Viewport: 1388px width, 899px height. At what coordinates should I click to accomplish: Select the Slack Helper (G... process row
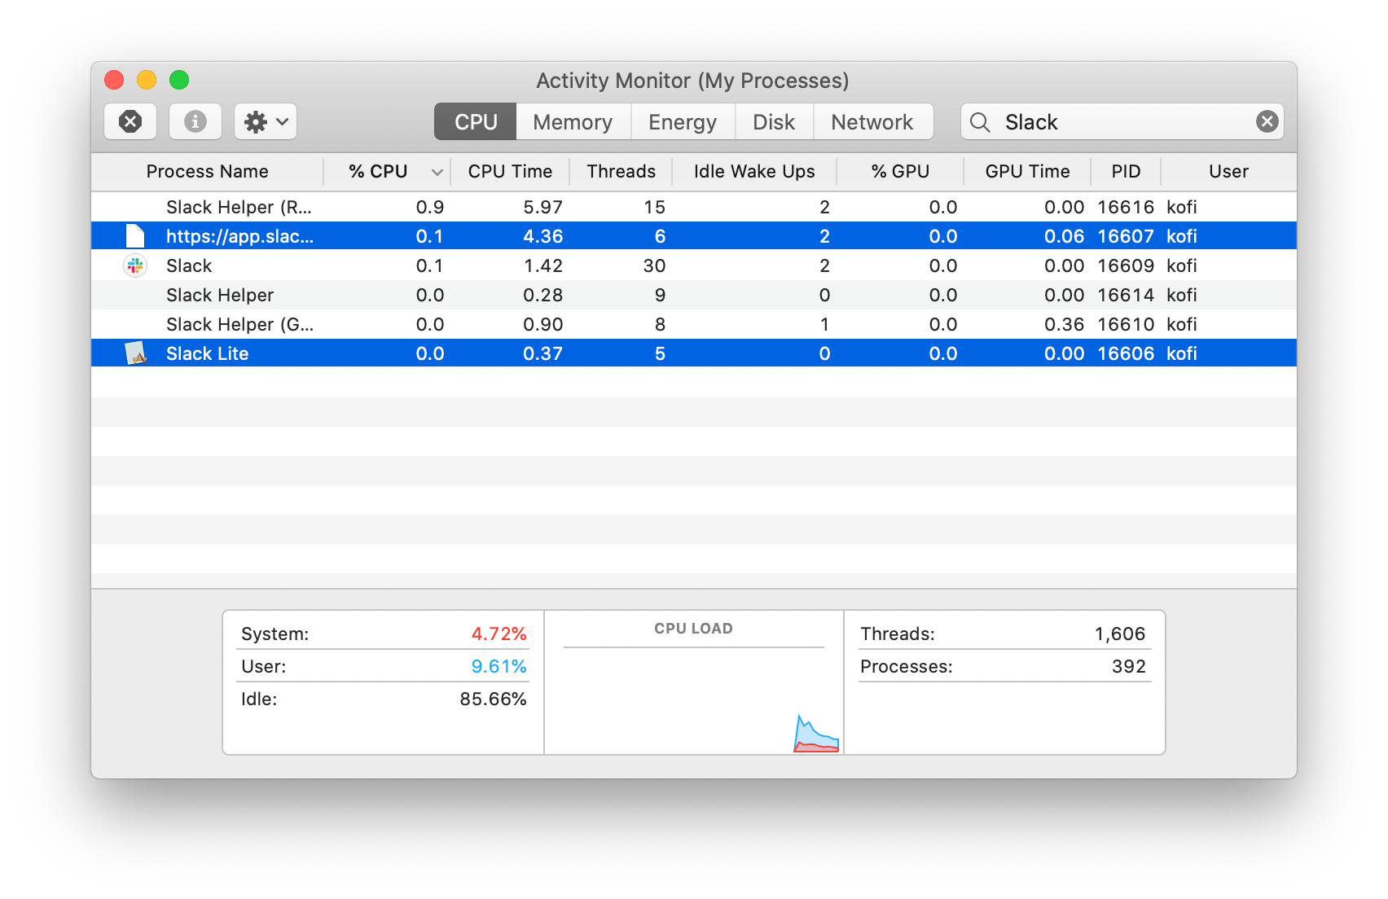(694, 324)
